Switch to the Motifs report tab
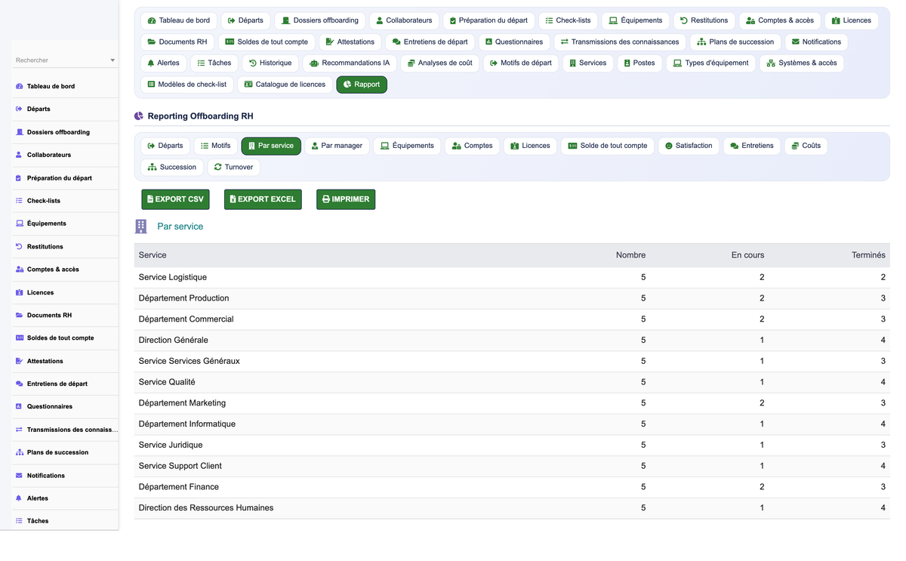The width and height of the screenshot is (906, 561). click(214, 146)
